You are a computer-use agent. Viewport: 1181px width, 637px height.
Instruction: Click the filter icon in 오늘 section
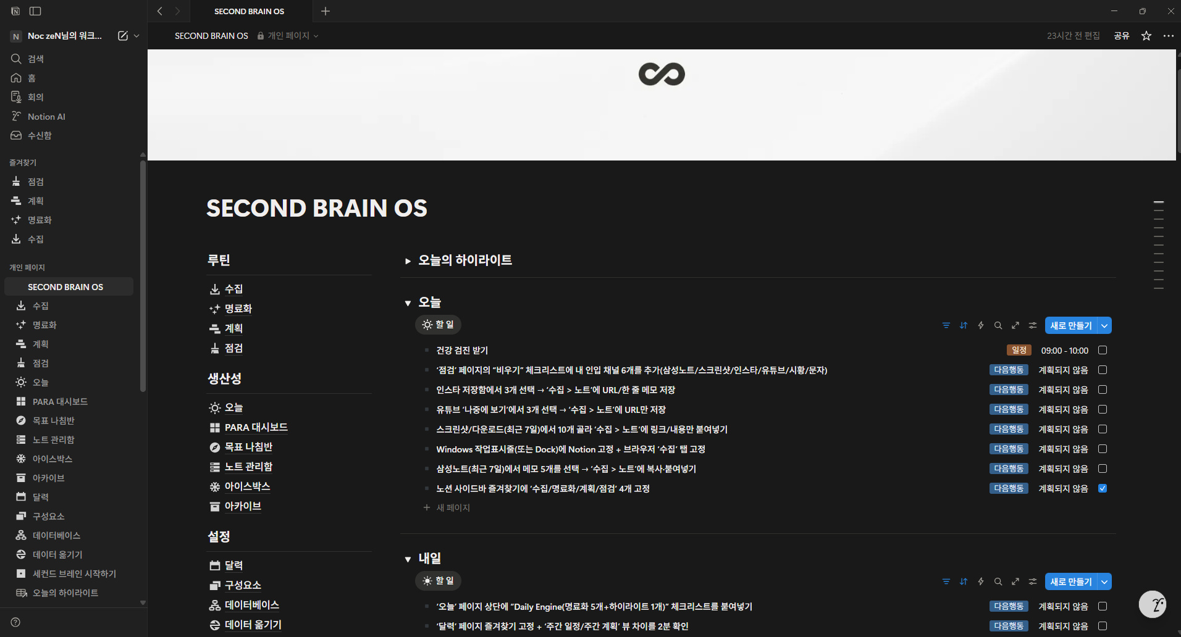tap(946, 325)
